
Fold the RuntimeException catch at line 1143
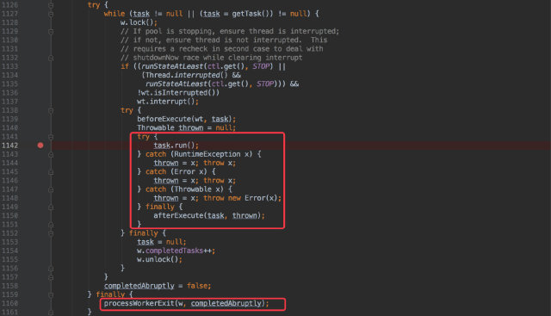pyautogui.click(x=51, y=155)
